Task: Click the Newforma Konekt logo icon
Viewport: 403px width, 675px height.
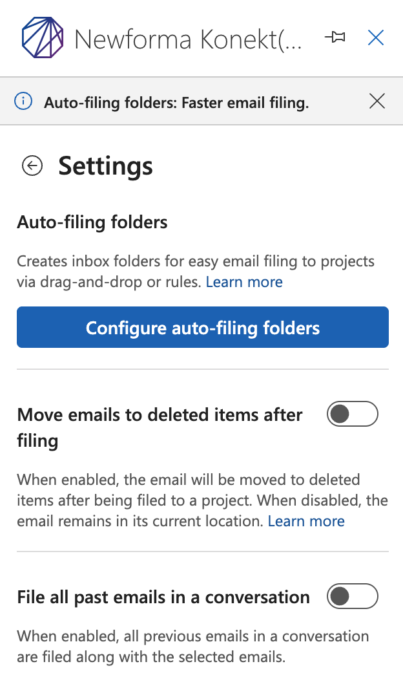Action: (43, 38)
